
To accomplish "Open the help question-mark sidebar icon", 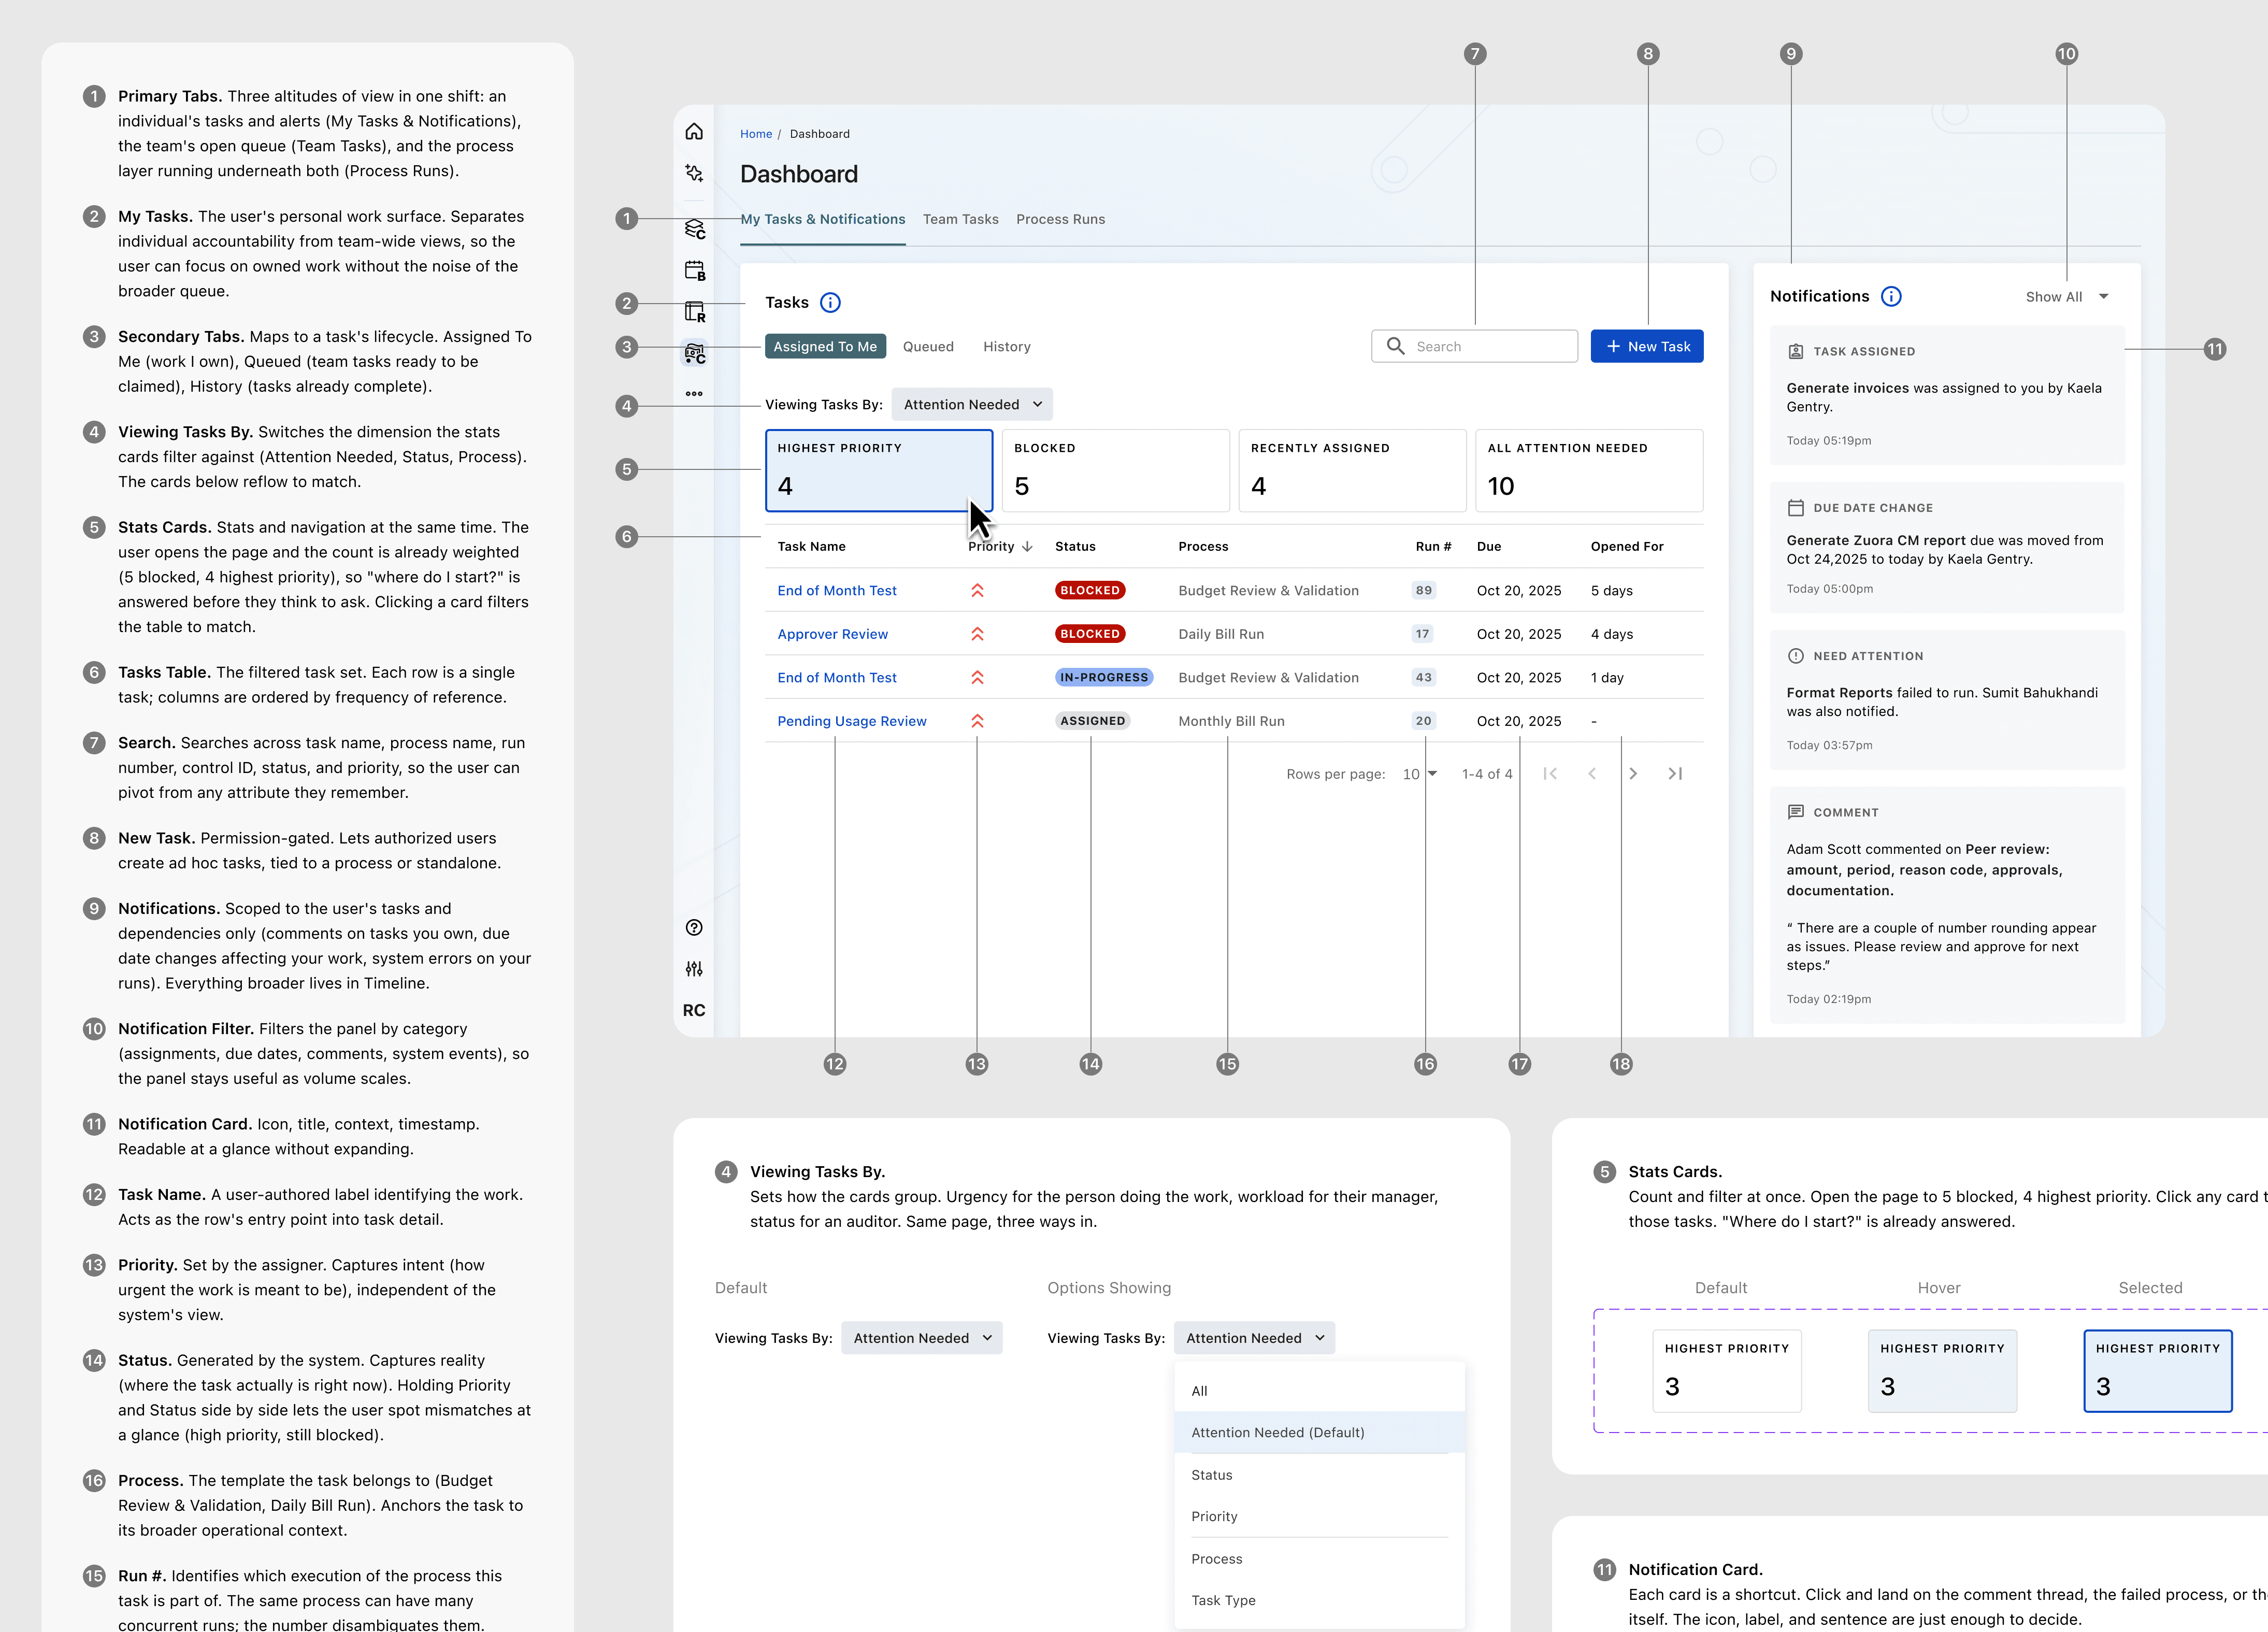I will [694, 928].
